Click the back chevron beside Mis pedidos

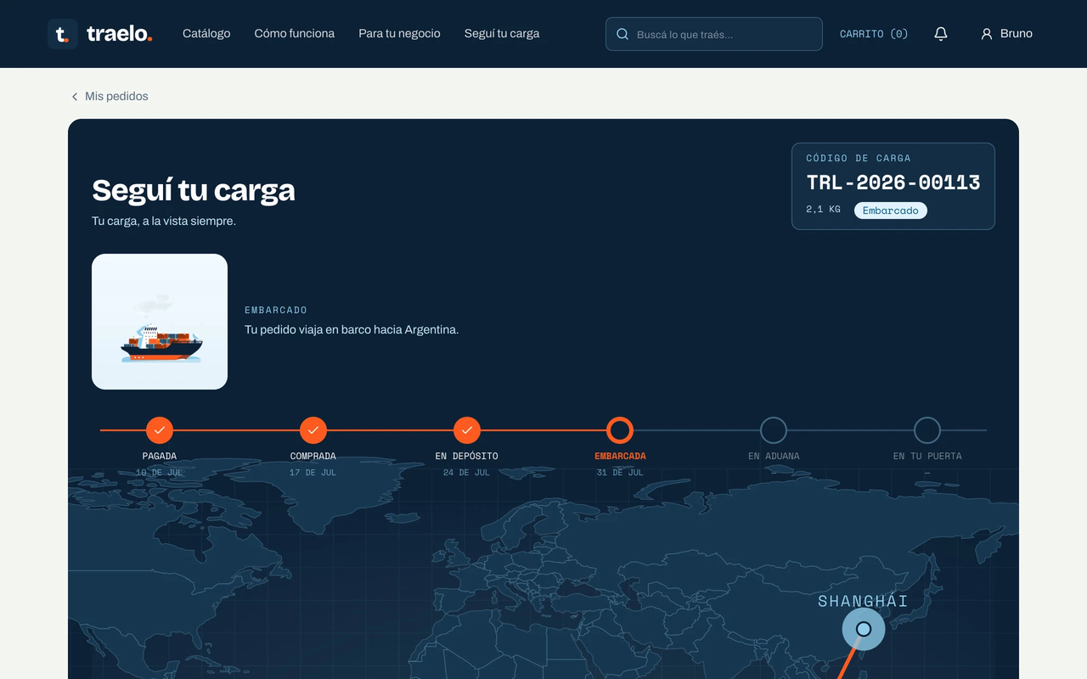pyautogui.click(x=75, y=97)
